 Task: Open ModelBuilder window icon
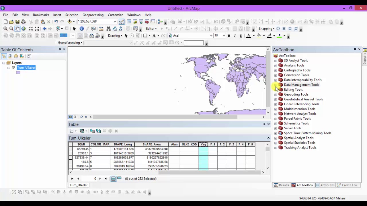(x=160, y=22)
